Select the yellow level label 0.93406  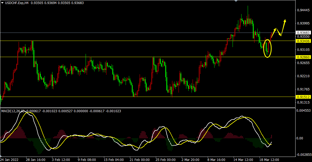303,41
